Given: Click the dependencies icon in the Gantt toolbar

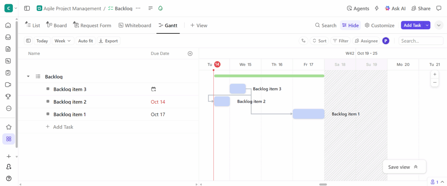Looking at the screenshot, I should pyautogui.click(x=303, y=41).
